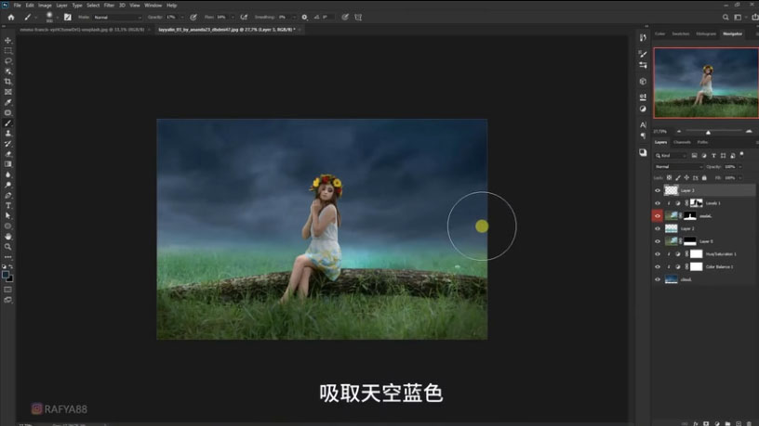Switch to the Paths tab

tap(702, 142)
